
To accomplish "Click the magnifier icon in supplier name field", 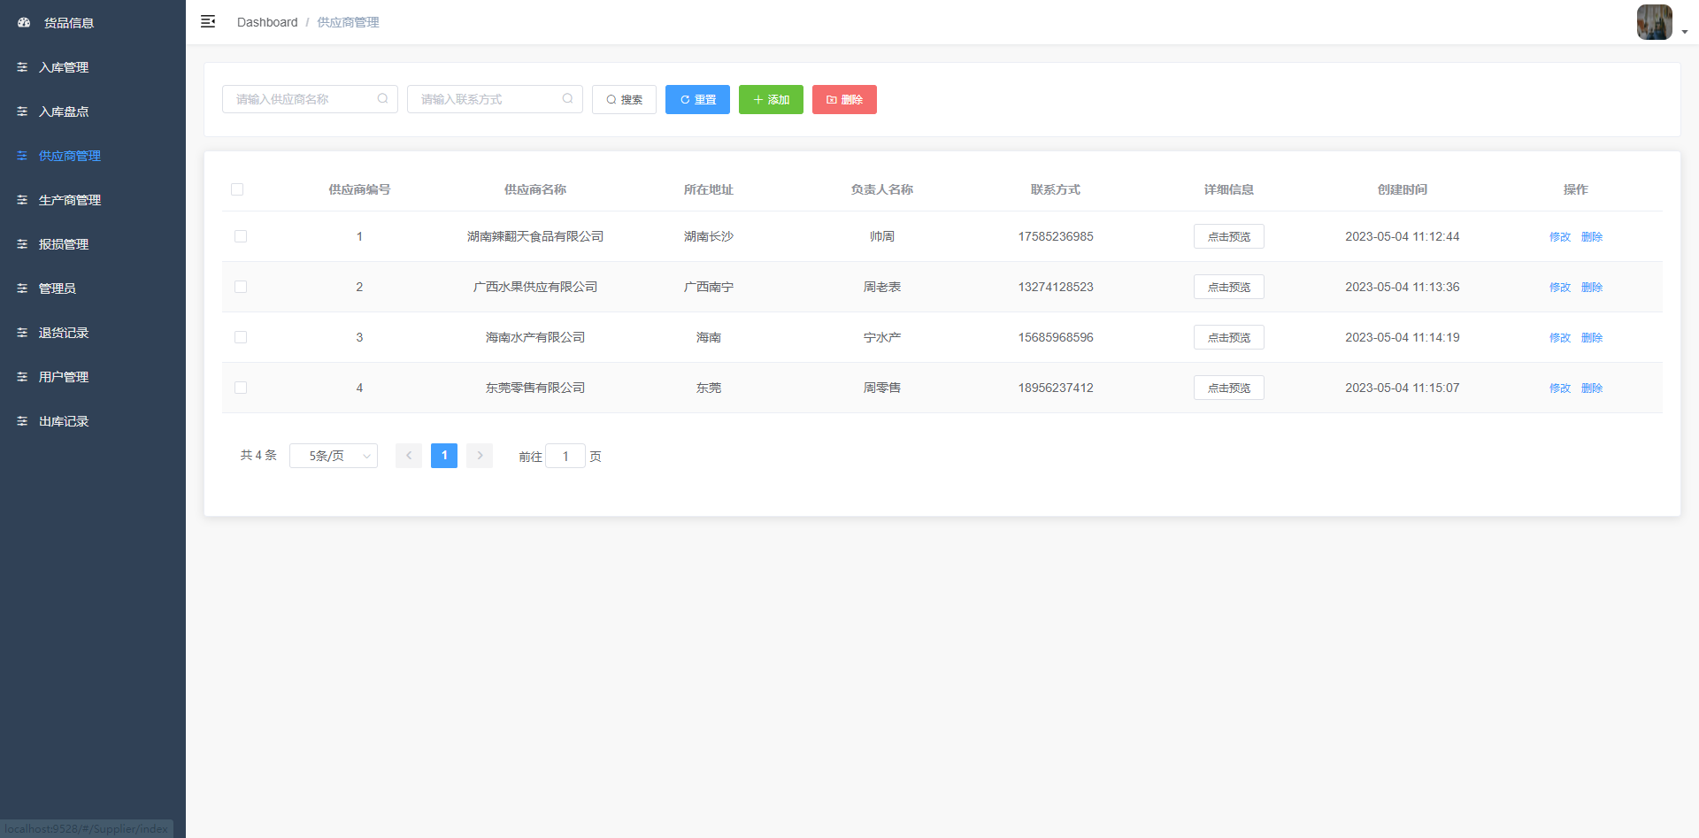I will [x=382, y=98].
